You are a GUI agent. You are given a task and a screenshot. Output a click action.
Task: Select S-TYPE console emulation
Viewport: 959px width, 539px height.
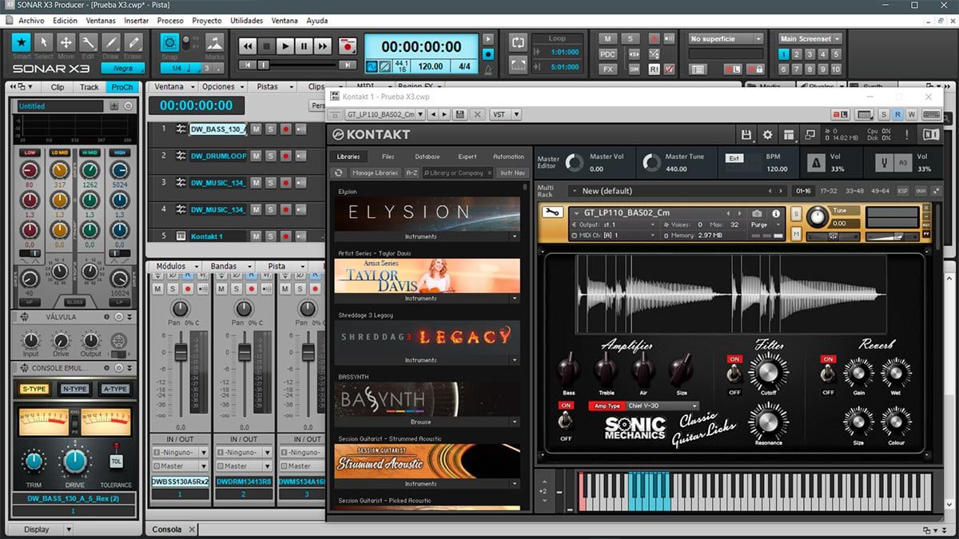34,389
